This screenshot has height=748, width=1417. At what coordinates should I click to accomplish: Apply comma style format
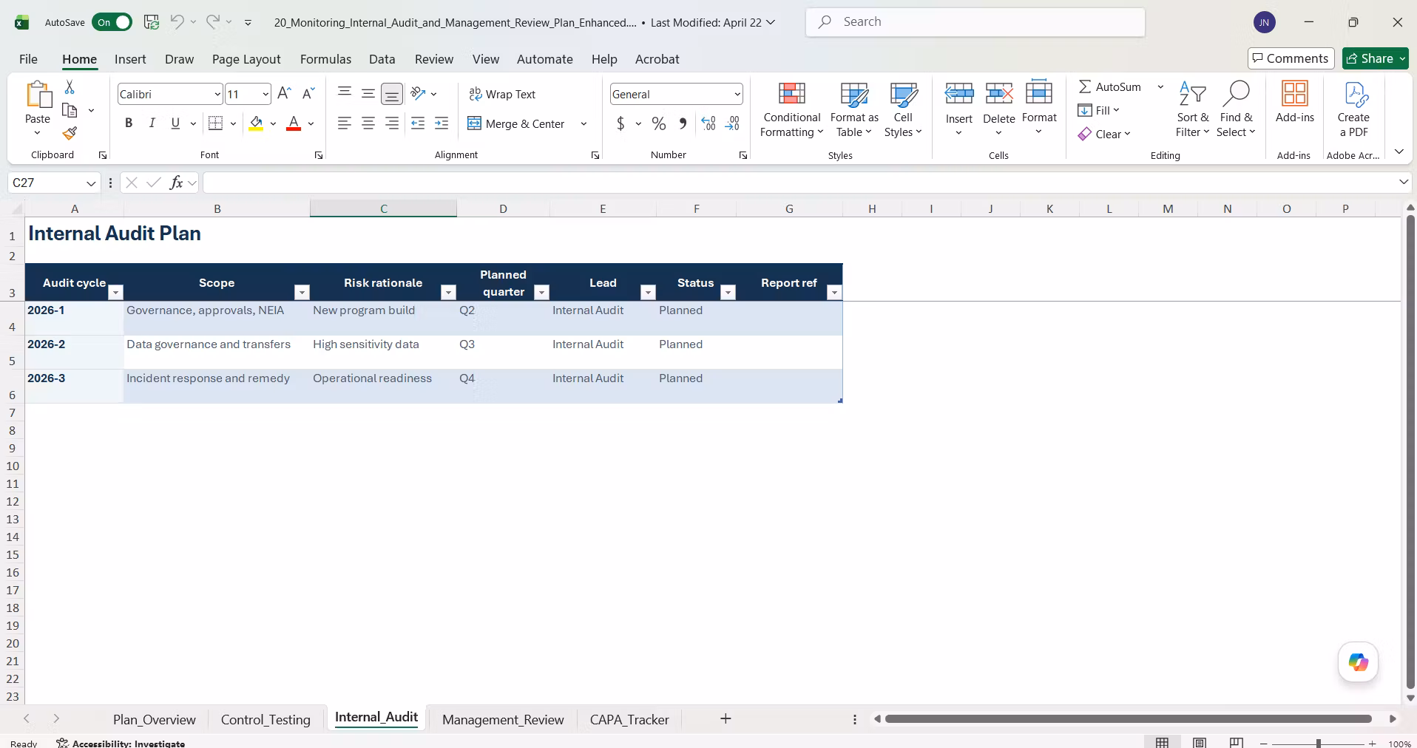(683, 123)
